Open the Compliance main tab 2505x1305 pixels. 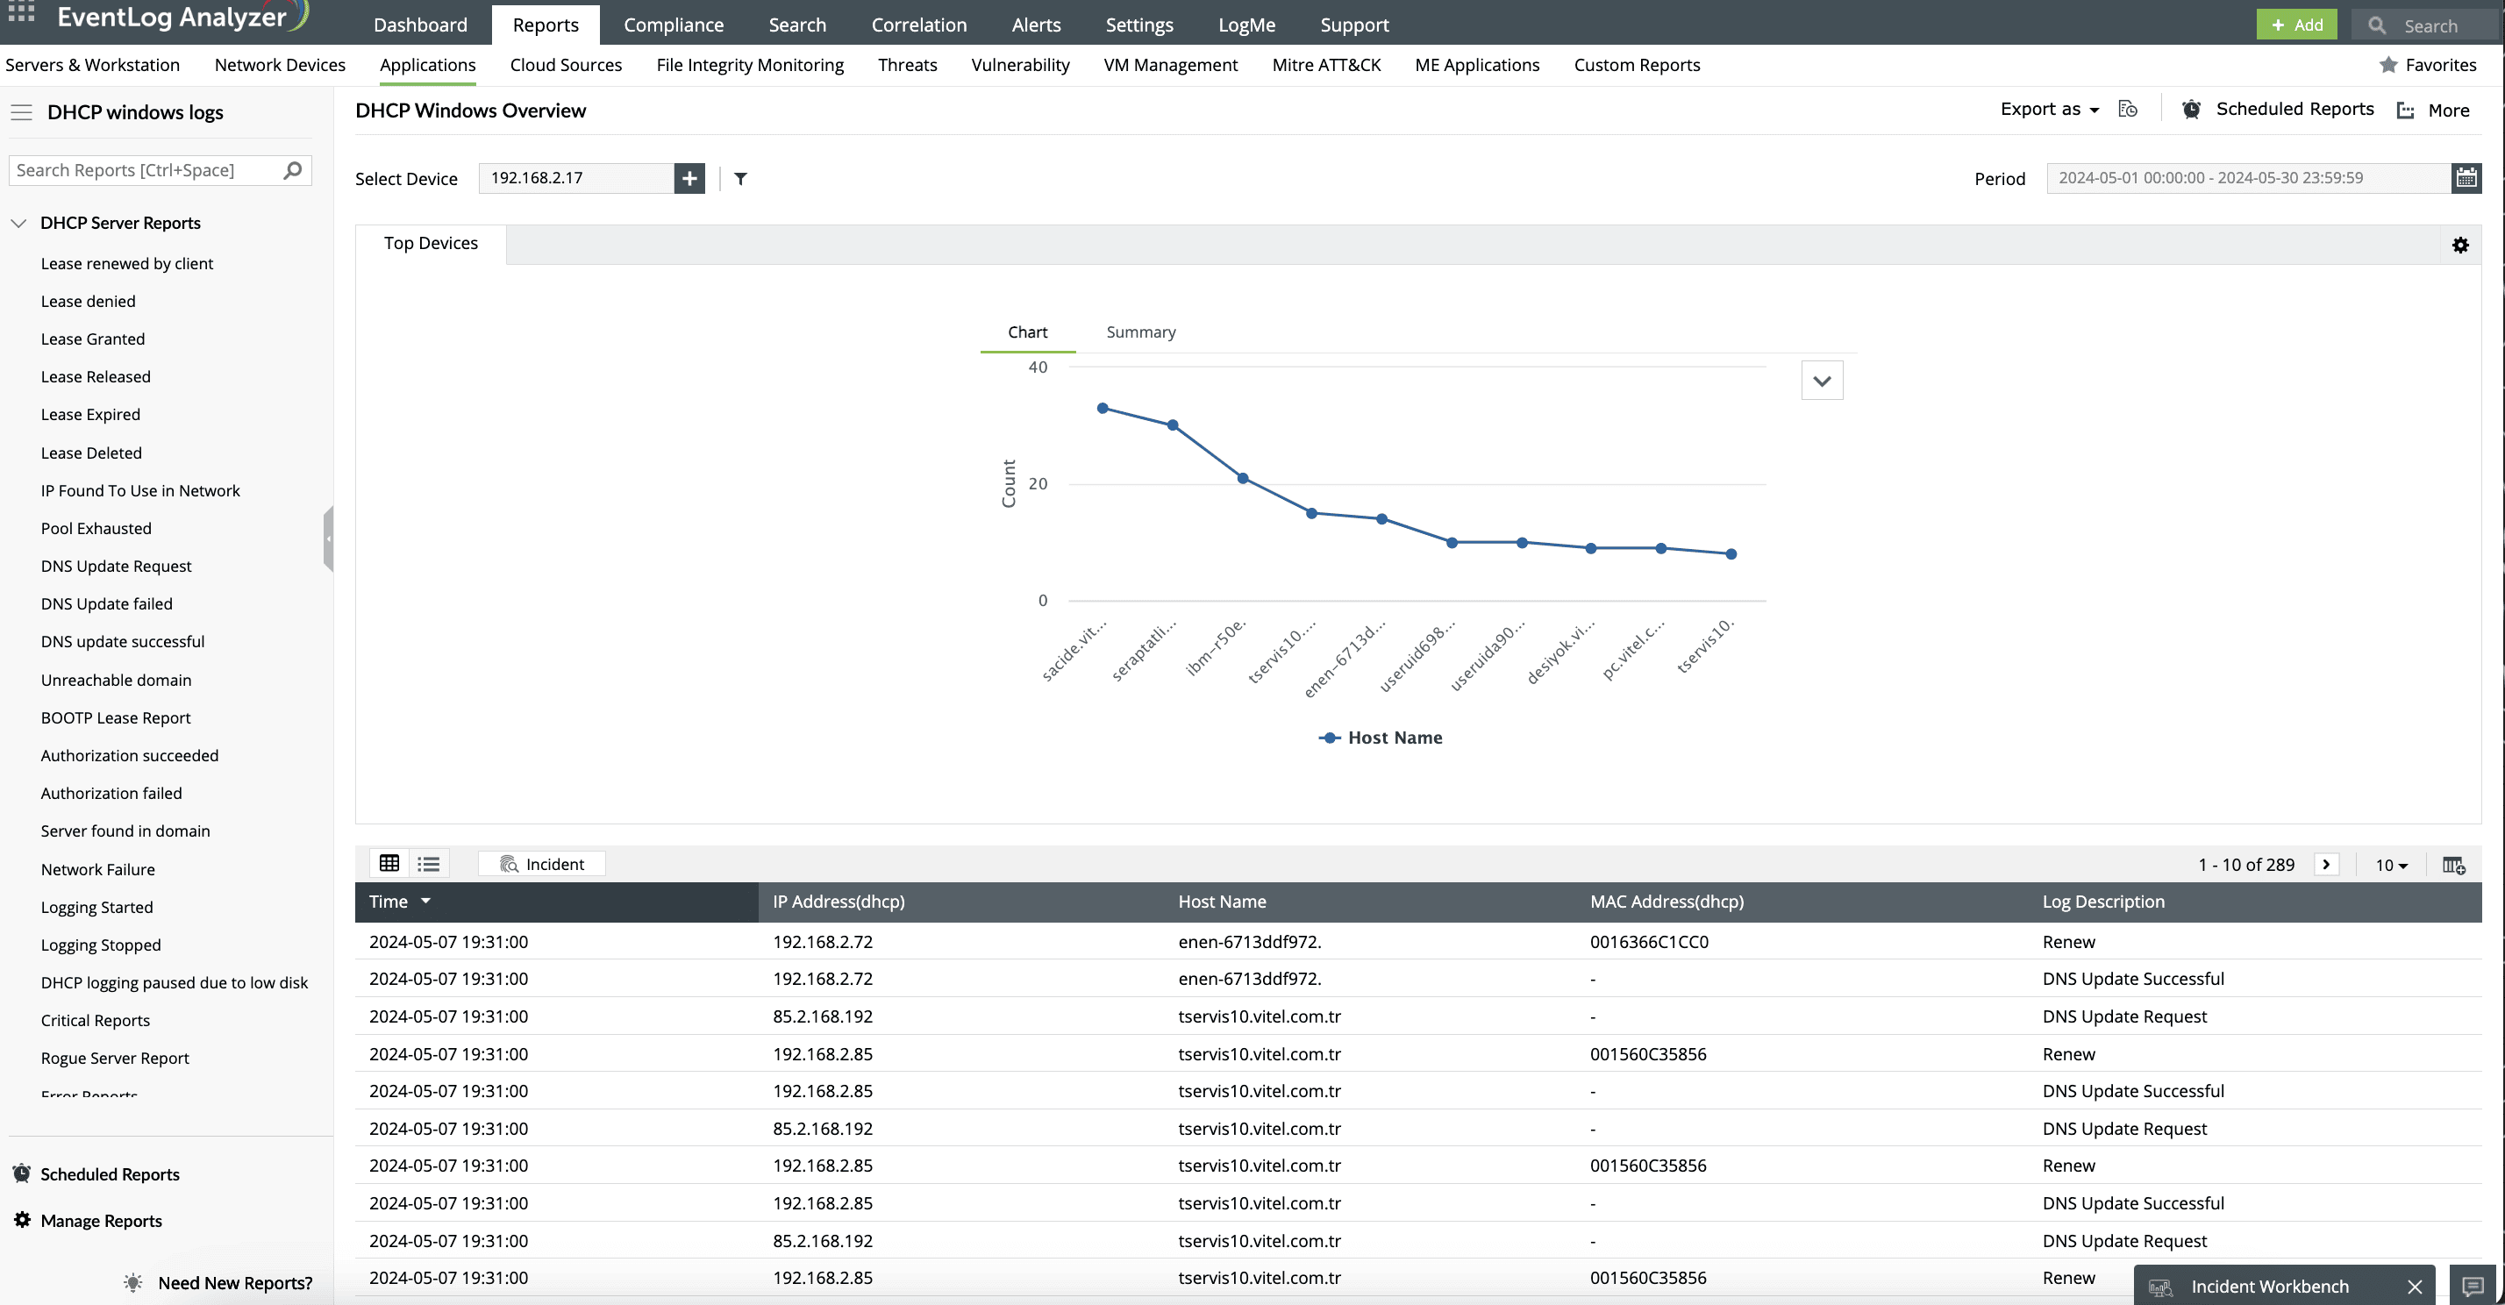tap(673, 25)
